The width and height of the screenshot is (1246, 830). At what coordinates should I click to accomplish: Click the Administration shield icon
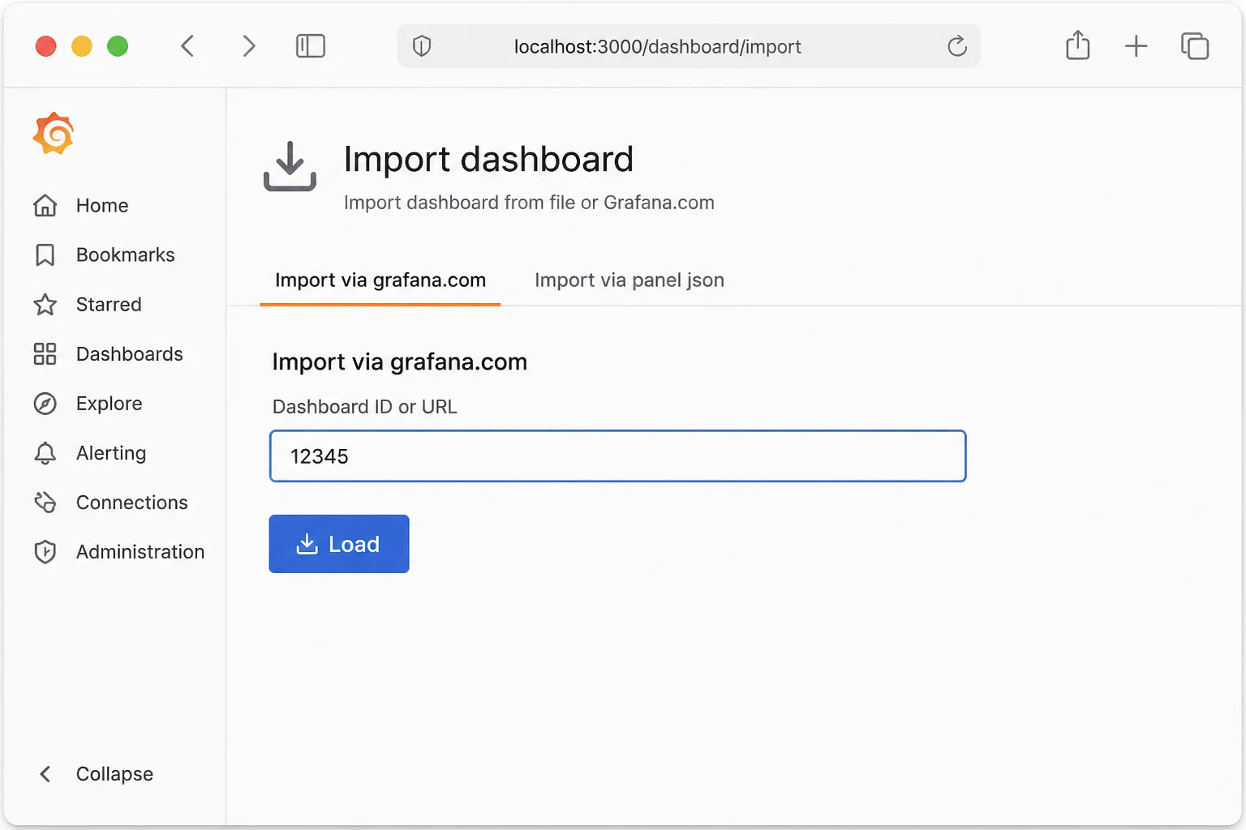pos(45,552)
